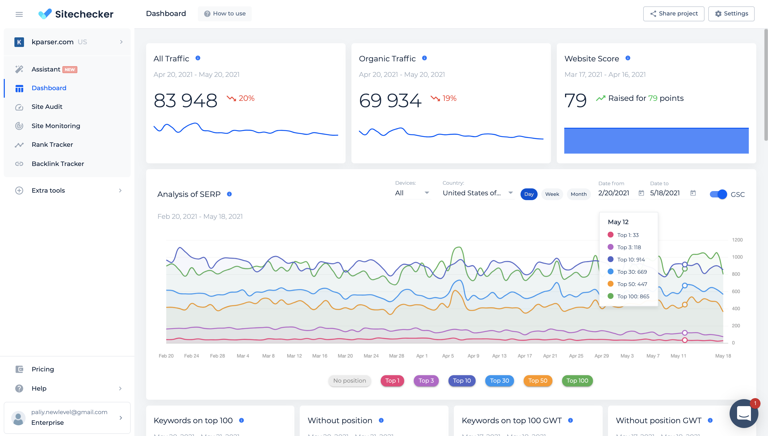Viewport: 768px width, 436px height.
Task: Toggle the No position legend series
Action: coord(349,380)
